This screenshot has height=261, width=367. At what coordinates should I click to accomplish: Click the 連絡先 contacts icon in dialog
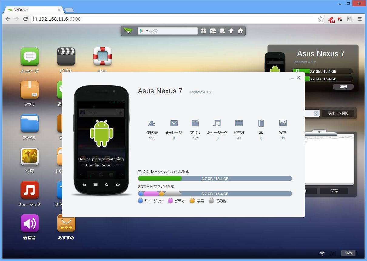[152, 123]
